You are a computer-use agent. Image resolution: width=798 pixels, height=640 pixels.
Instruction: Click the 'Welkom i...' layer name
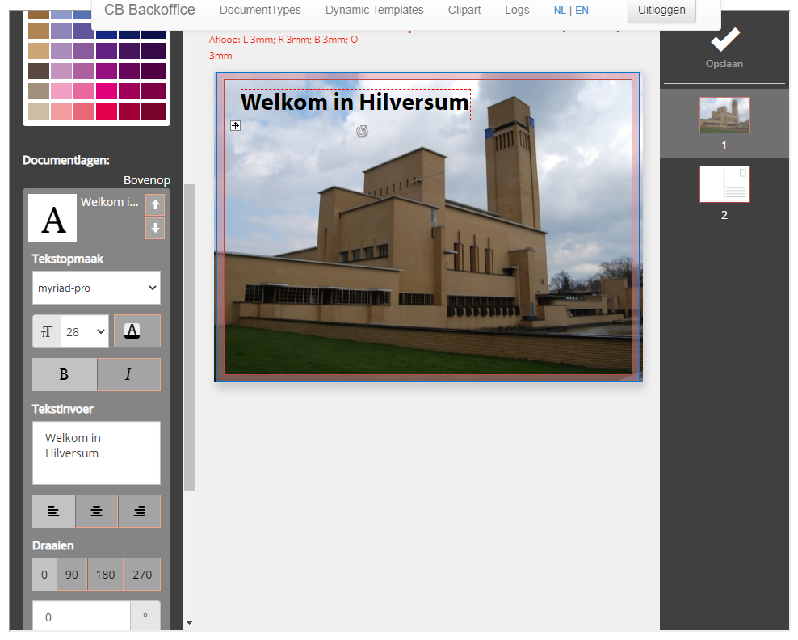click(109, 202)
